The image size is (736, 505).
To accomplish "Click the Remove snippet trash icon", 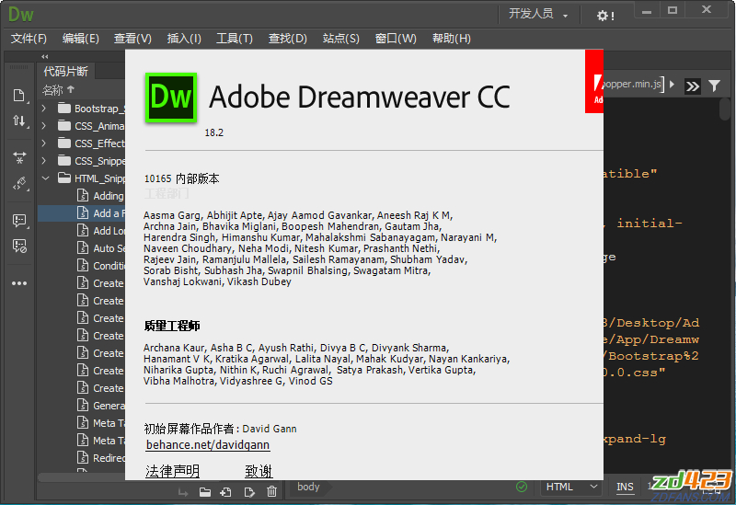I will point(271,492).
